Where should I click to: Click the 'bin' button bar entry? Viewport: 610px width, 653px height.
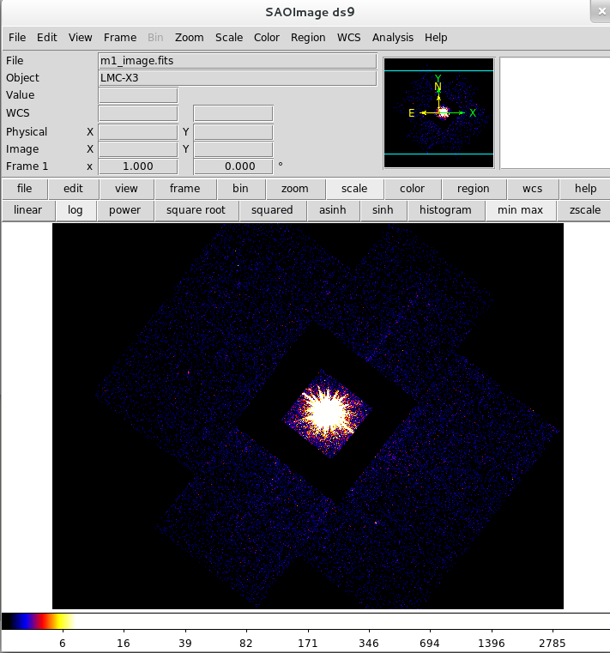[240, 189]
